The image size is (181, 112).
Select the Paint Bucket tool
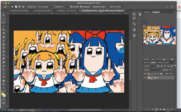pyautogui.click(x=3, y=55)
